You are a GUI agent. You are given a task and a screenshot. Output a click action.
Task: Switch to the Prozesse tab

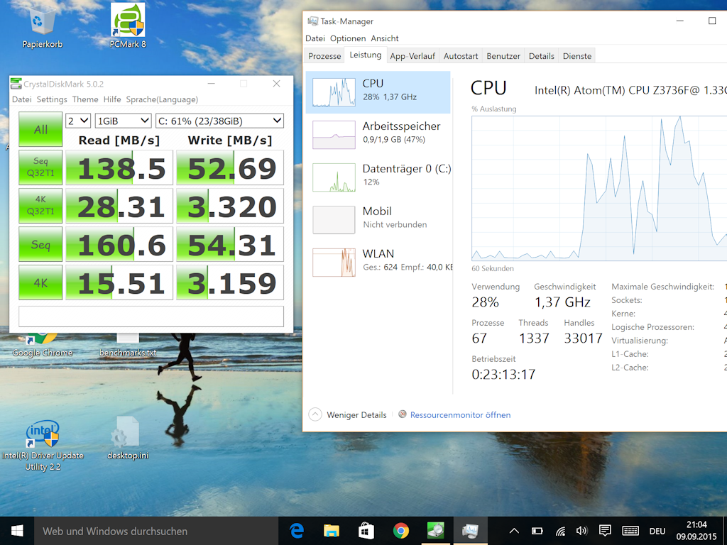tap(324, 56)
